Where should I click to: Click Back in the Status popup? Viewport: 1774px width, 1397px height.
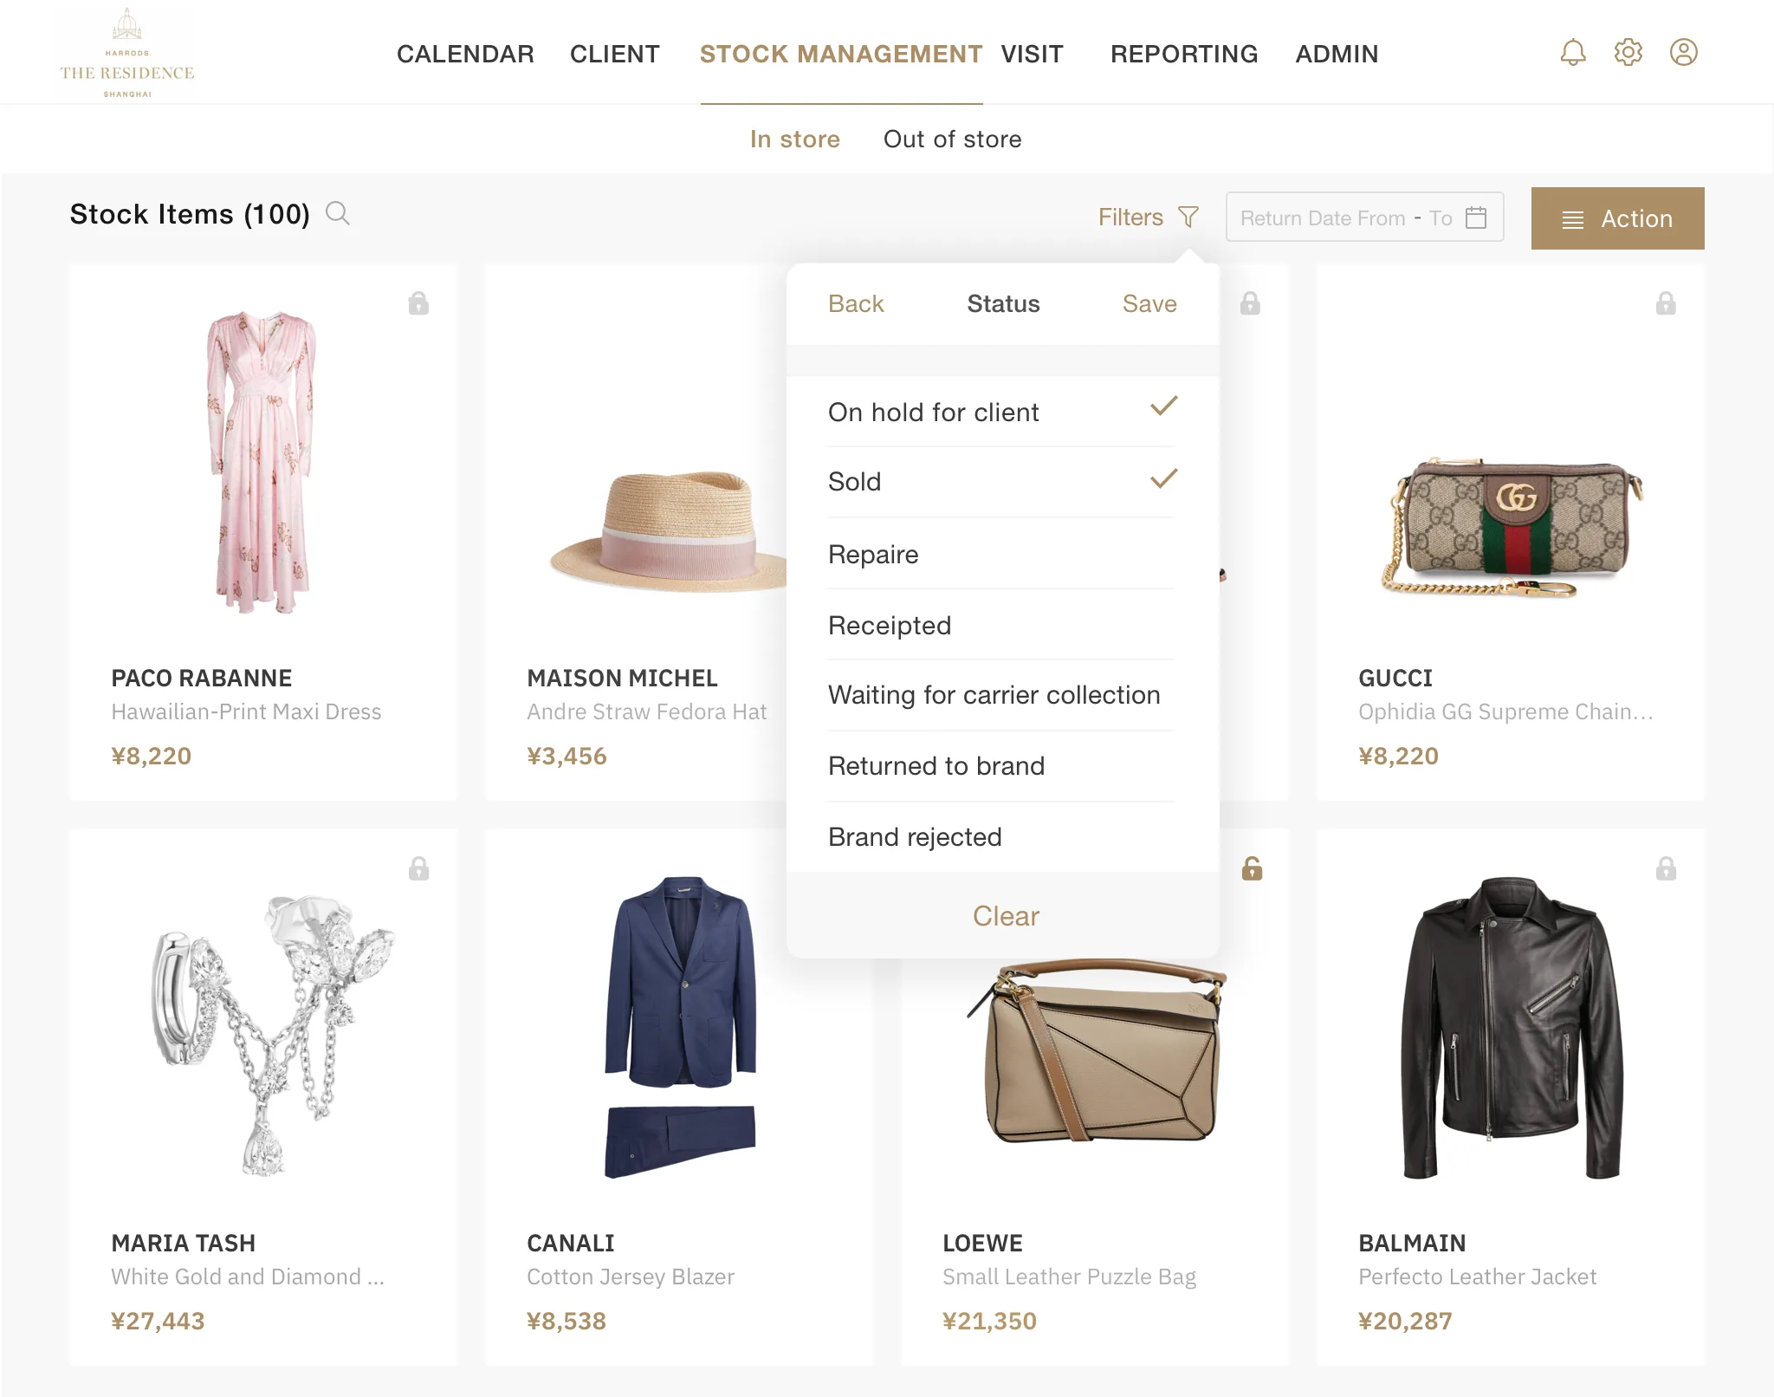(x=856, y=303)
